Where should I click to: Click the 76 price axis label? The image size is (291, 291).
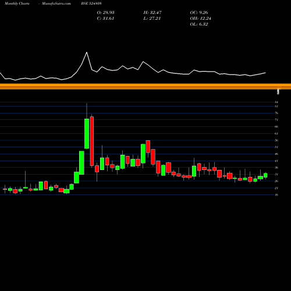tap(276, 113)
